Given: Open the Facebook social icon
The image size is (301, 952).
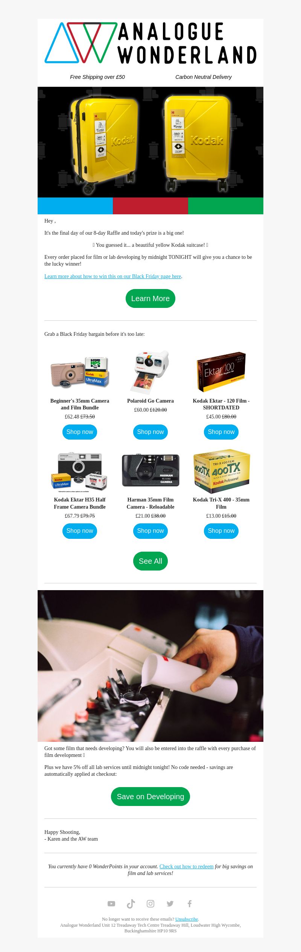Looking at the screenshot, I should tap(190, 903).
